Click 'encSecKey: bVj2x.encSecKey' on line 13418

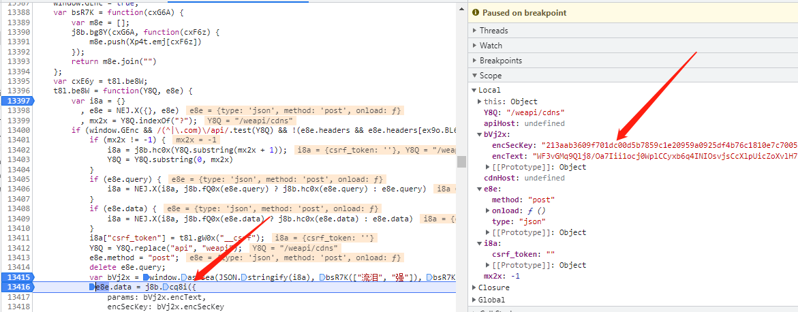[x=166, y=307]
